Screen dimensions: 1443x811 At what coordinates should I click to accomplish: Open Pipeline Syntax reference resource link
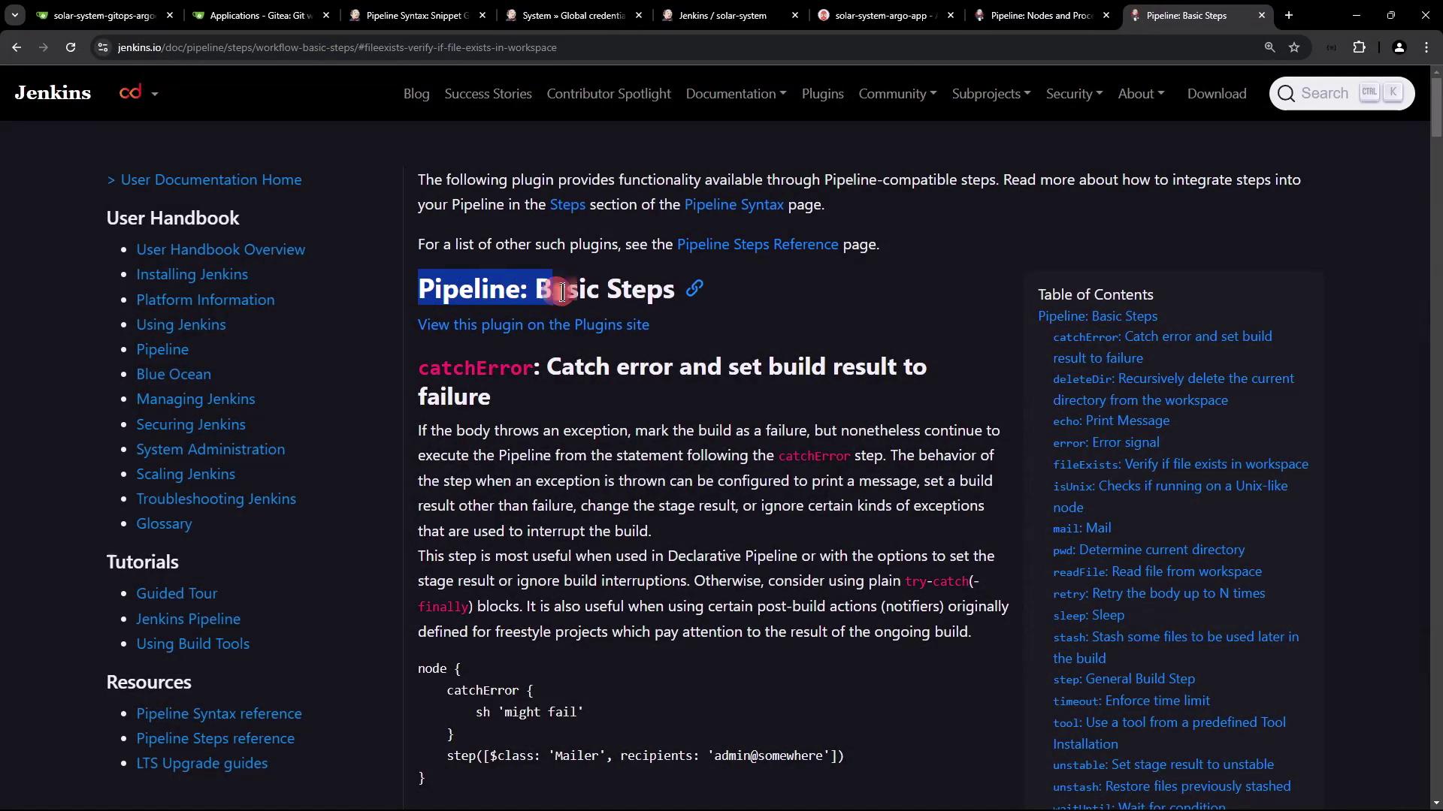point(219,713)
